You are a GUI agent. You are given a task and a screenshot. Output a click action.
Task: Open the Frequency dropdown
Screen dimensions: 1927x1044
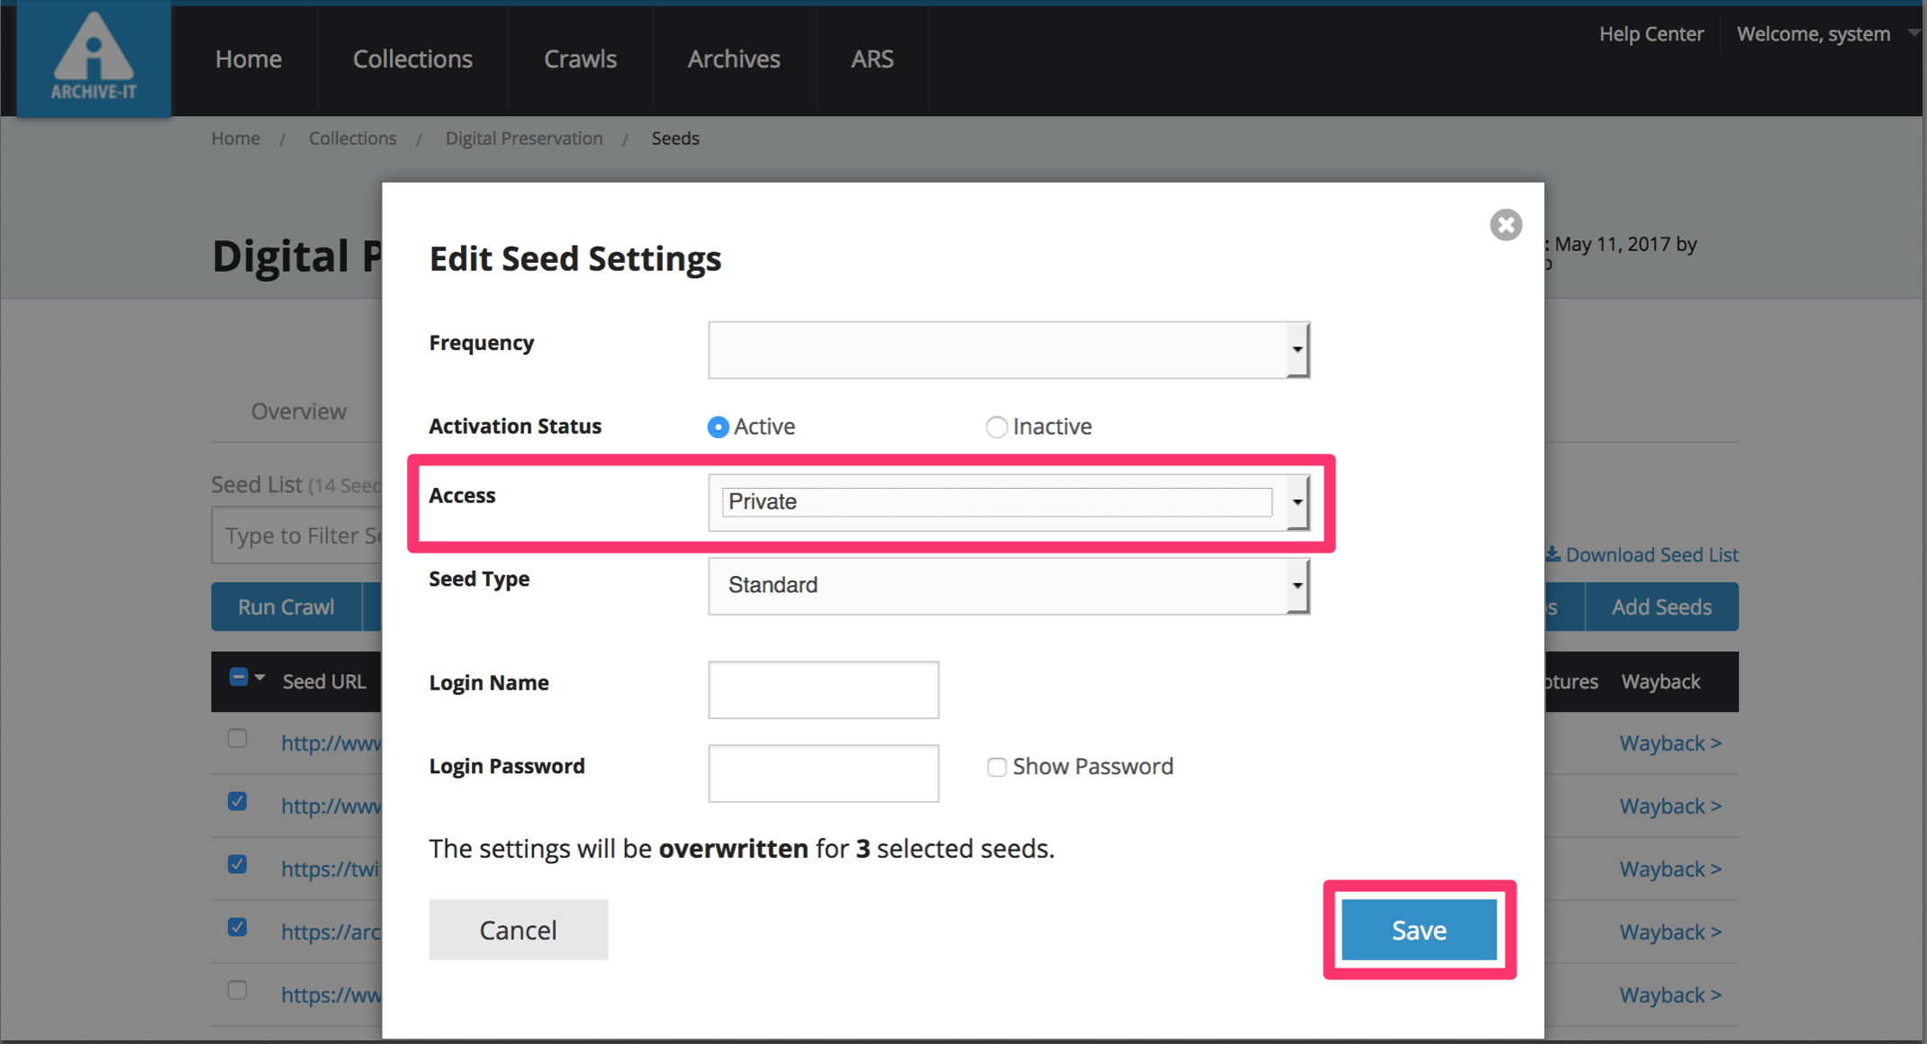(x=1009, y=349)
